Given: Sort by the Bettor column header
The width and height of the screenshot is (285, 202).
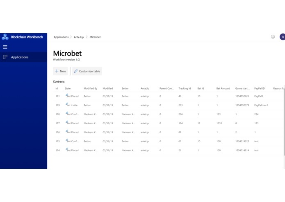Looking at the screenshot, I should click(125, 88).
